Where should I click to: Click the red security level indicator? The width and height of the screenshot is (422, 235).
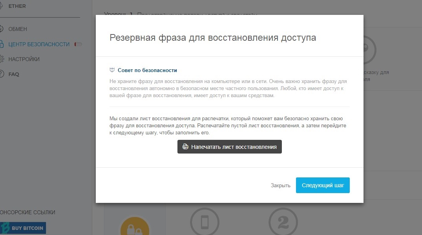(x=78, y=44)
